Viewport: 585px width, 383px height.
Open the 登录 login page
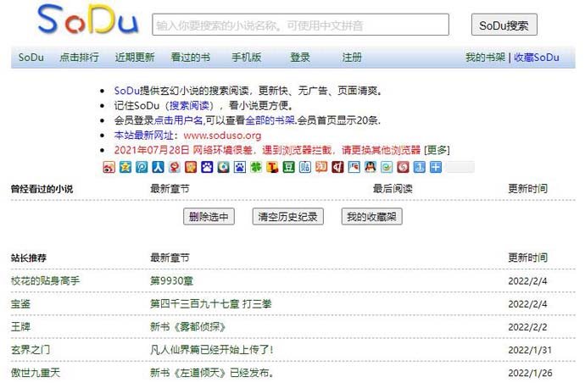pos(300,58)
